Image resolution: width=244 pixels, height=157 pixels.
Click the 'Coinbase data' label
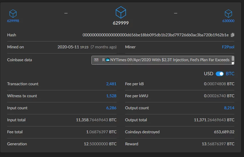19,60
